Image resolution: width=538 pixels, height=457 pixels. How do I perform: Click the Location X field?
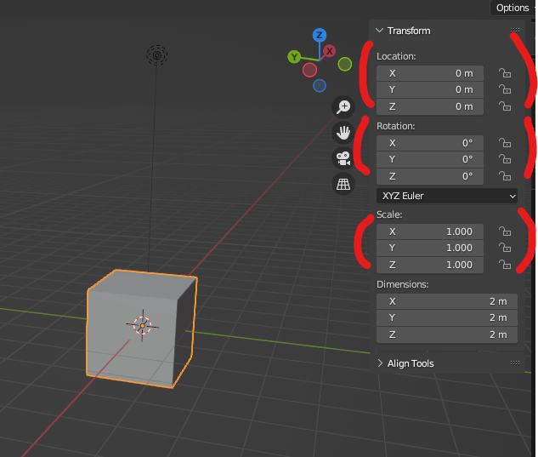pos(430,73)
